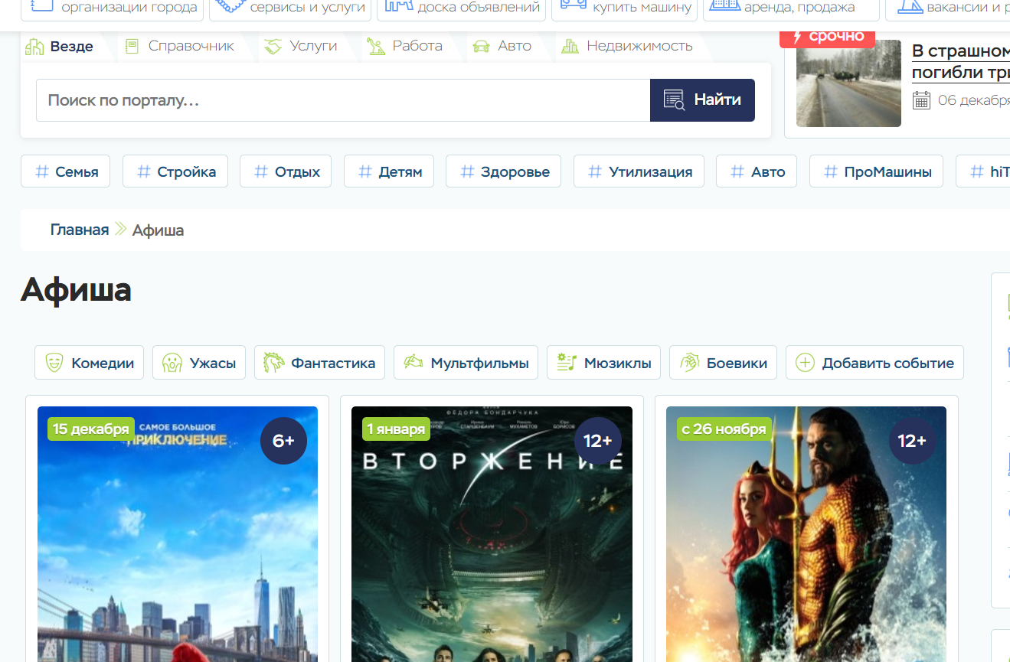Open the Aquaman poster dated с 26 ноября
The height and width of the screenshot is (662, 1010).
pos(806,536)
